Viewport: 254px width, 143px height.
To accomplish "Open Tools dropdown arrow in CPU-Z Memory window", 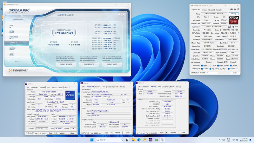I will pyautogui.click(x=166, y=133).
